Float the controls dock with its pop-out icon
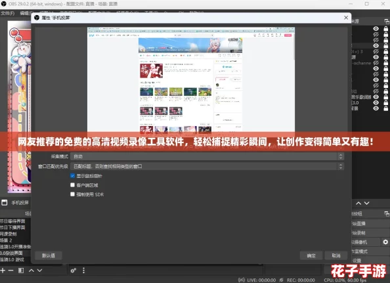Screen dimensions: 390x283 pyautogui.click(x=387, y=213)
